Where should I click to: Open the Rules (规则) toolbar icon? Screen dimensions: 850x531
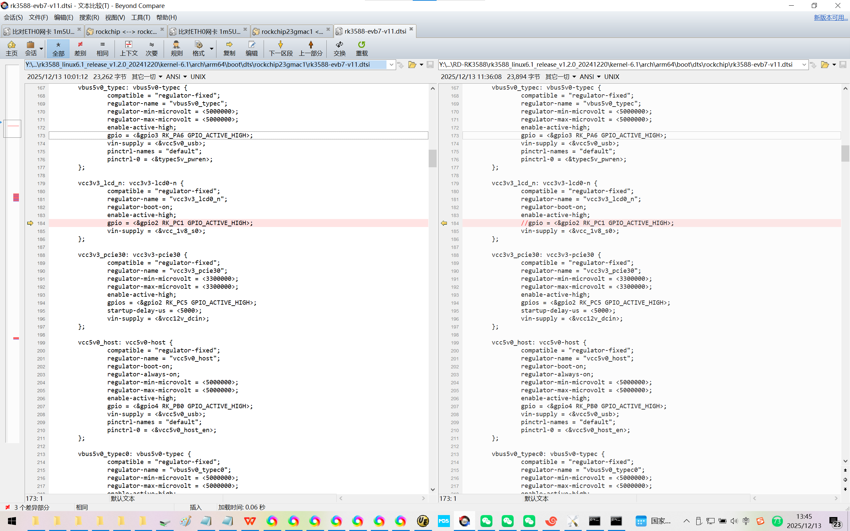[176, 48]
